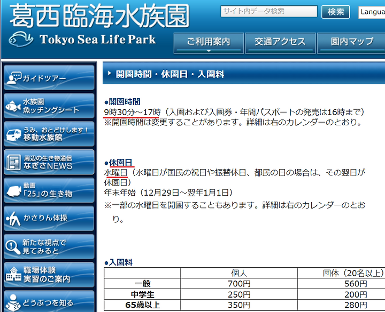Open the 「25」の生き物 video banner

(x=49, y=190)
